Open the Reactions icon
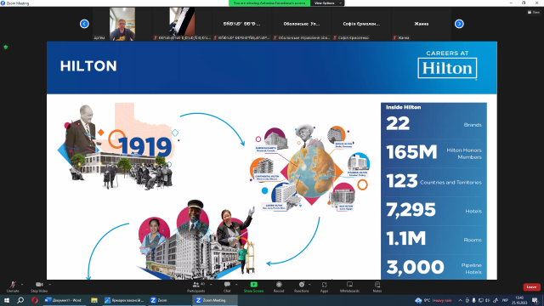This screenshot has width=544, height=306. click(302, 285)
